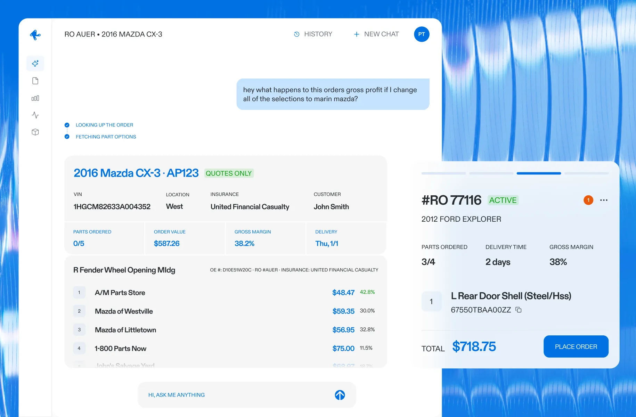Copy part number 67550TBAA00ZZ
Image resolution: width=636 pixels, height=417 pixels.
pos(519,310)
